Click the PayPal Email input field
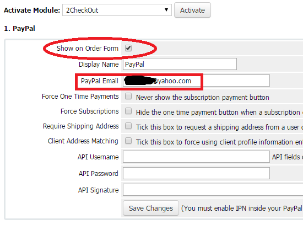Image resolution: width=303 pixels, height=230 pixels. (x=196, y=81)
